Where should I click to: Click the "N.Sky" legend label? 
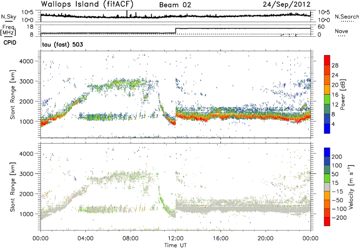(9, 17)
